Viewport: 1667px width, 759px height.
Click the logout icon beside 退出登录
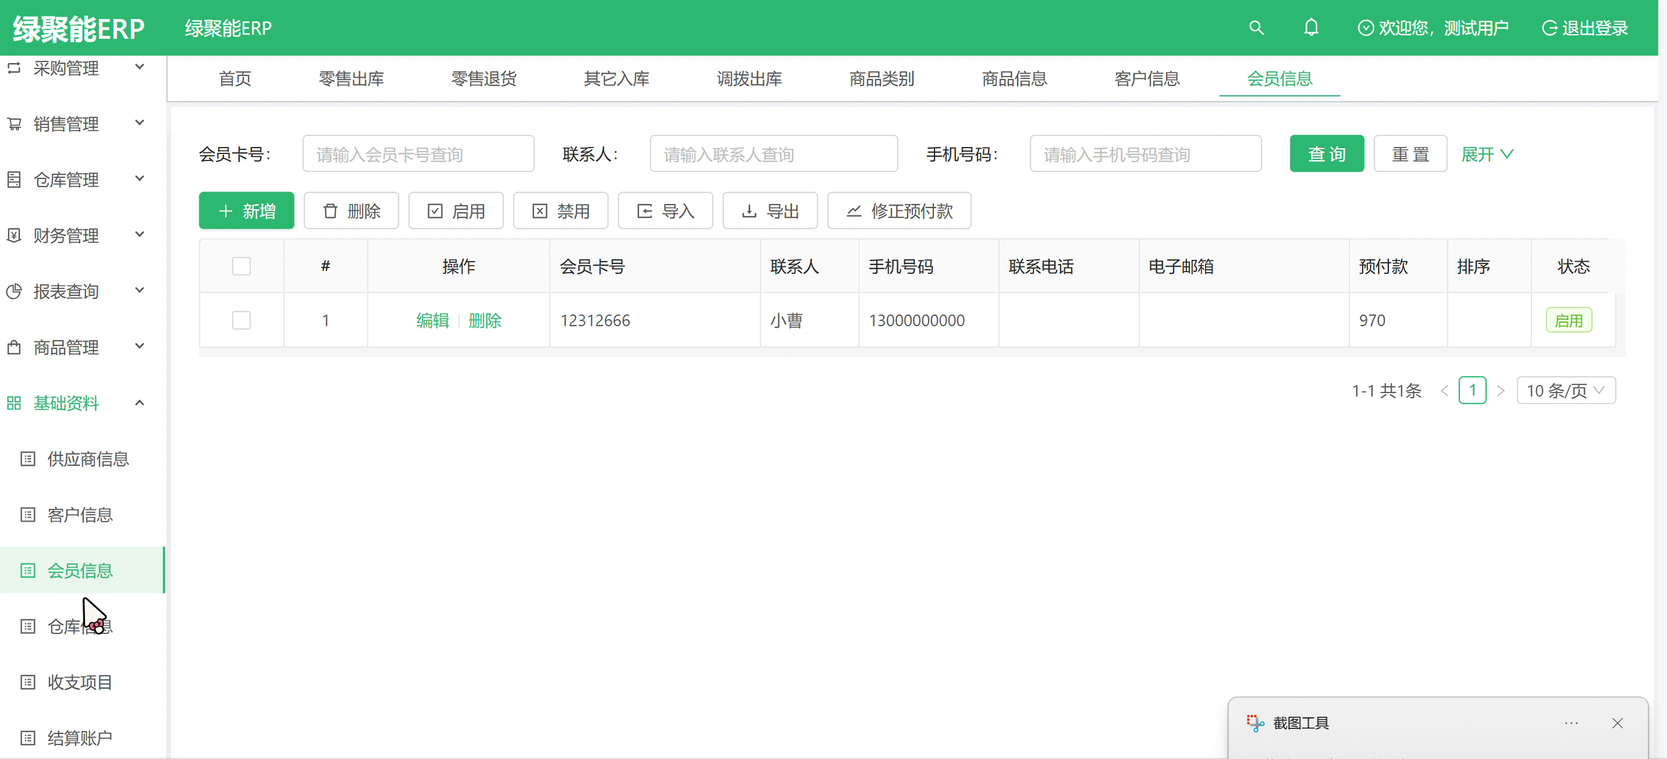[x=1549, y=28]
